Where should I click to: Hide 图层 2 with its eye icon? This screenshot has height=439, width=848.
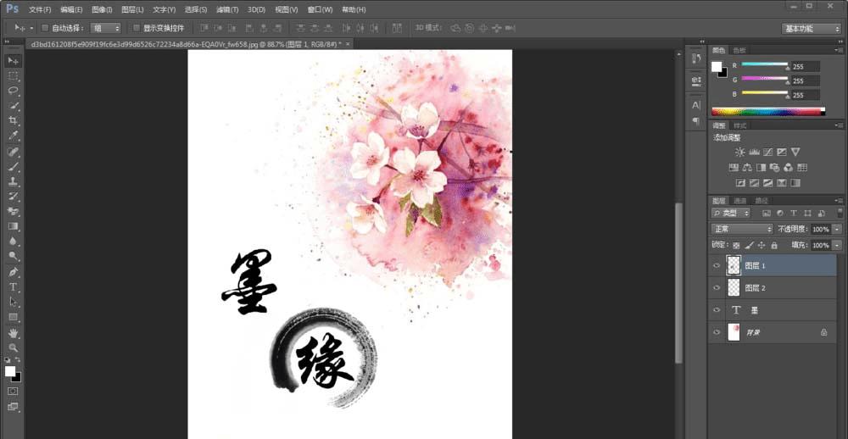(x=717, y=288)
